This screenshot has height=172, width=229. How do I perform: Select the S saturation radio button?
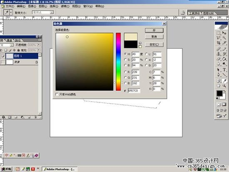125,60
